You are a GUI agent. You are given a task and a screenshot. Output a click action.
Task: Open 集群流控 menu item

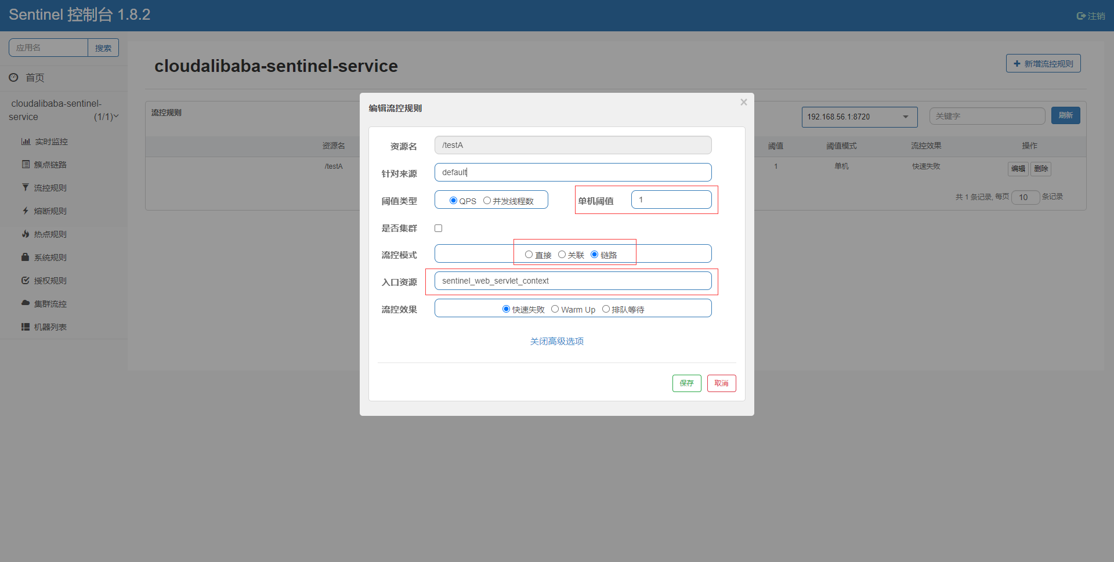point(50,304)
